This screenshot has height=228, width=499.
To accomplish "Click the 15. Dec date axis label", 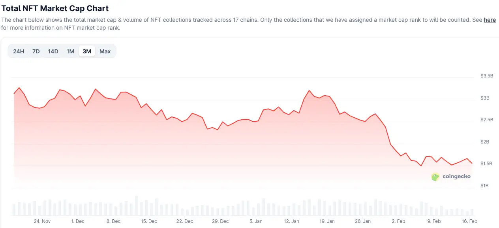I will pos(149,221).
